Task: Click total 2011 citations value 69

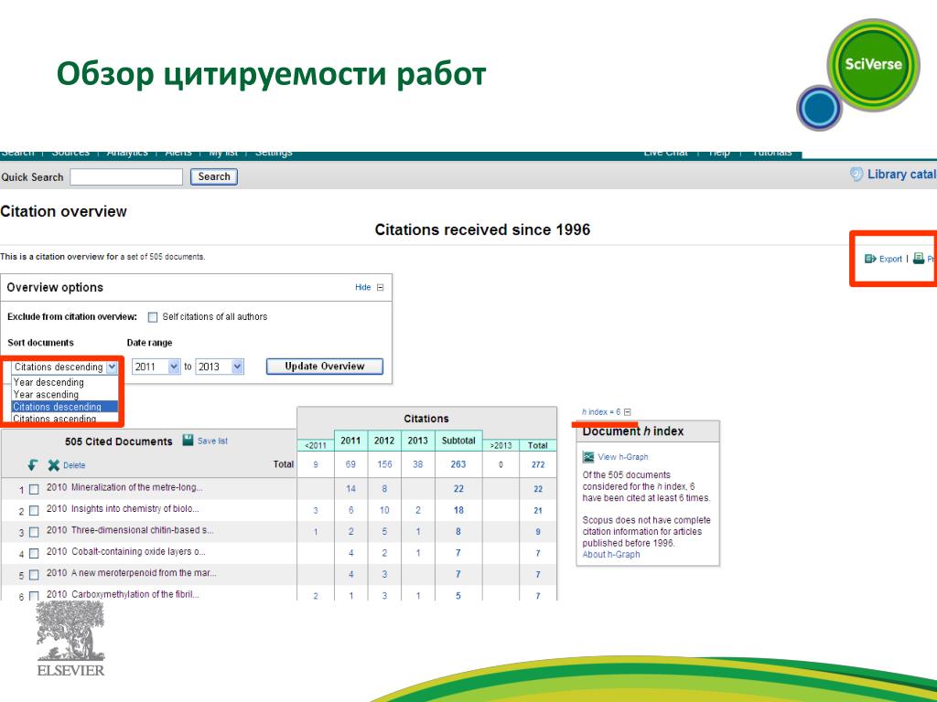Action: coord(350,464)
